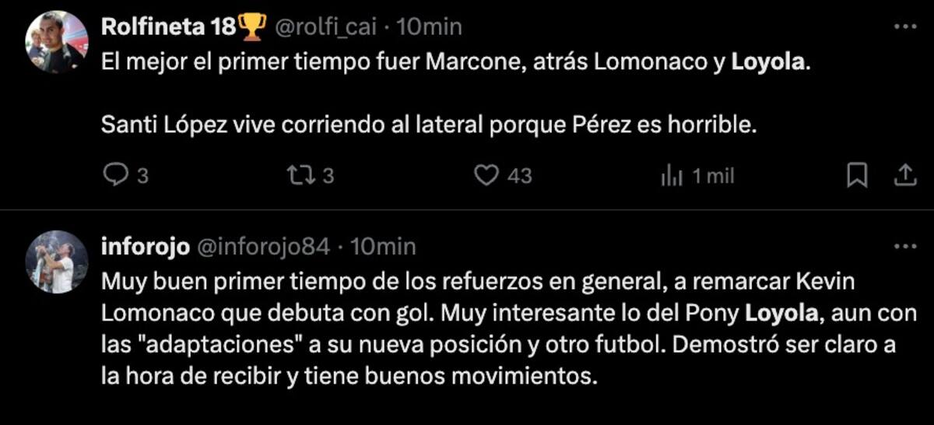Open Rolfineta tweet's 10min timestamp
Image resolution: width=934 pixels, height=425 pixels.
[x=429, y=26]
